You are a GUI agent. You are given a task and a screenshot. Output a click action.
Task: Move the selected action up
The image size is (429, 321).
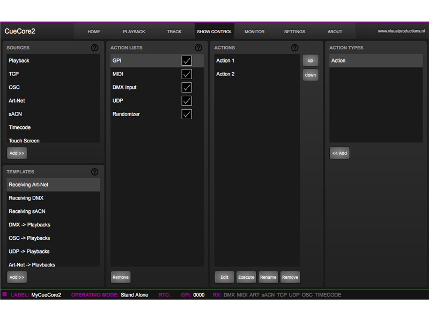[x=310, y=60]
